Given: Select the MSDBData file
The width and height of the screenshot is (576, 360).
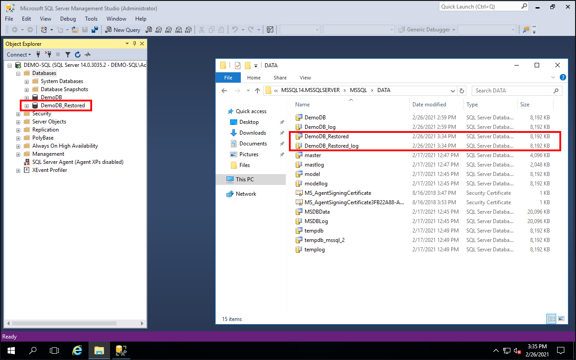Looking at the screenshot, I should tap(317, 212).
